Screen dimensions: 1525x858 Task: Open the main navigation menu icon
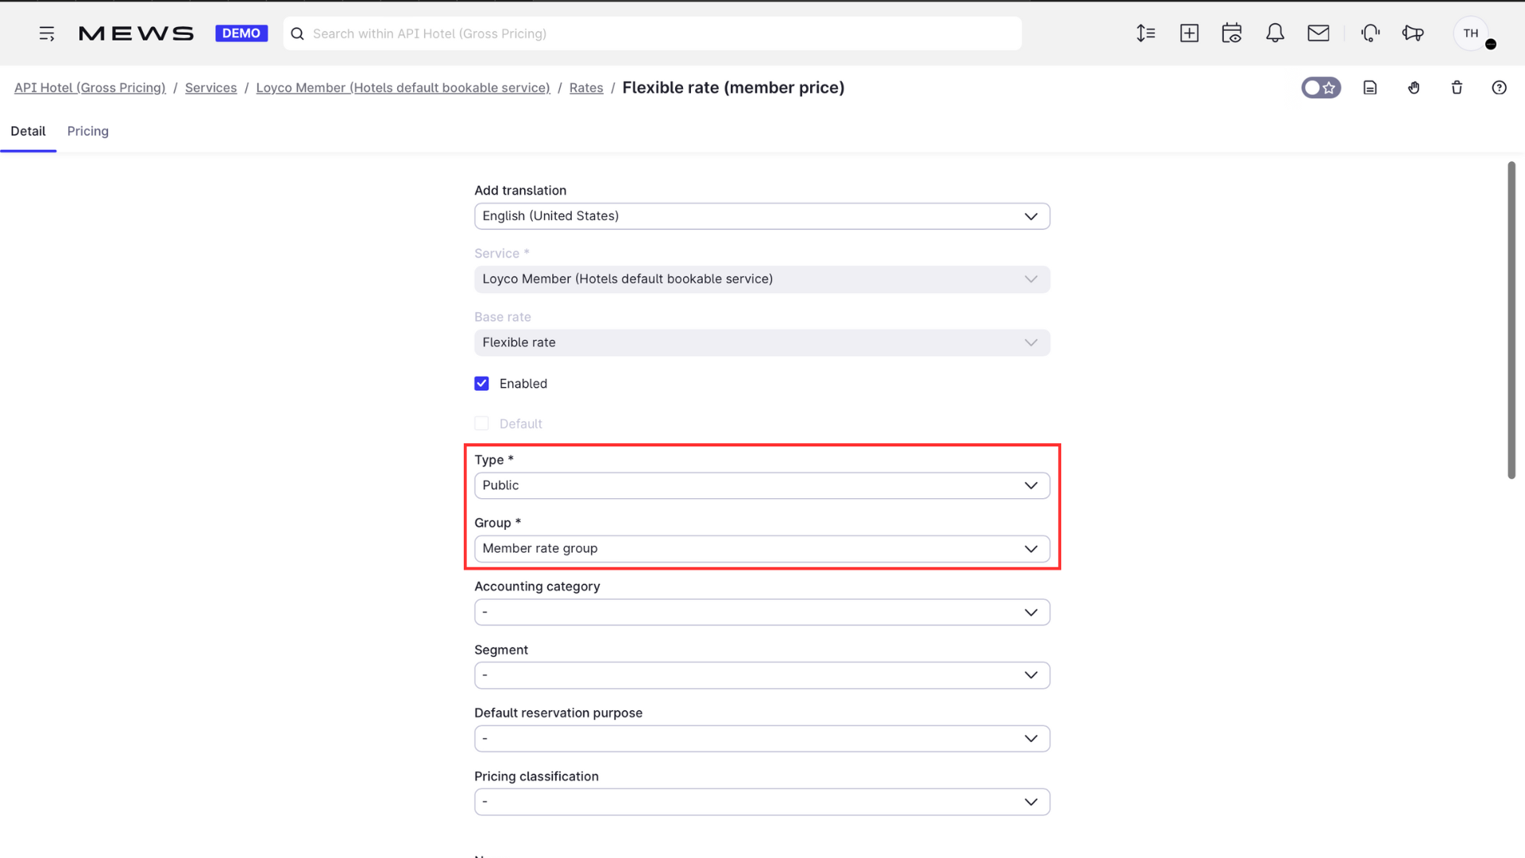47,33
